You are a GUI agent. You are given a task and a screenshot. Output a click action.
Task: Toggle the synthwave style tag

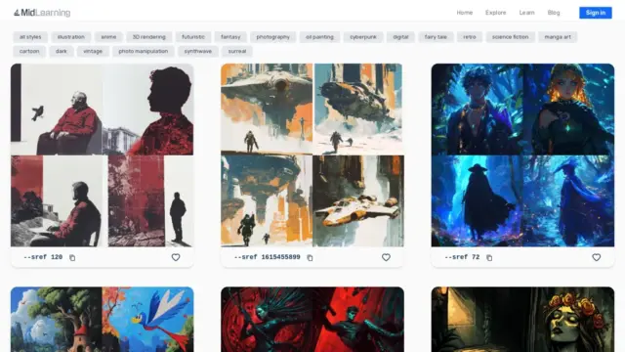tap(198, 52)
